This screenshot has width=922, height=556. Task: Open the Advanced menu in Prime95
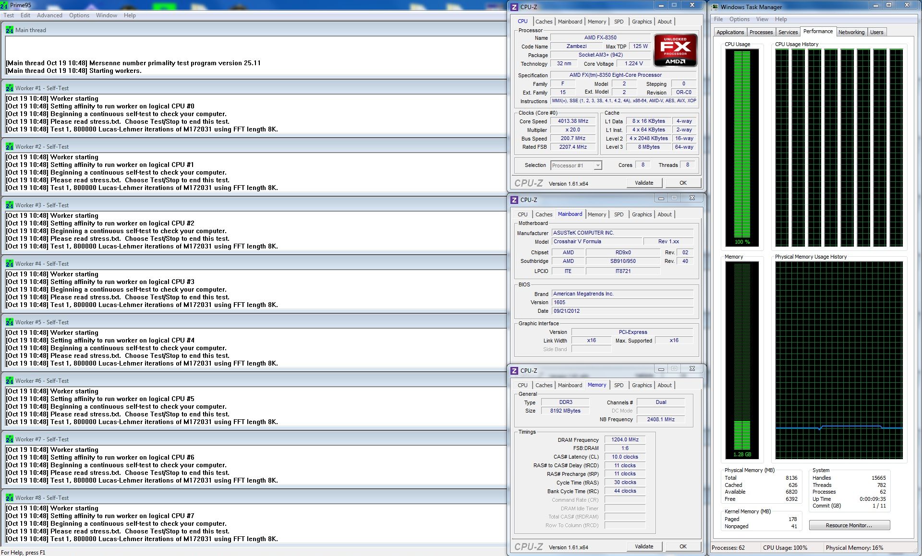(x=49, y=15)
